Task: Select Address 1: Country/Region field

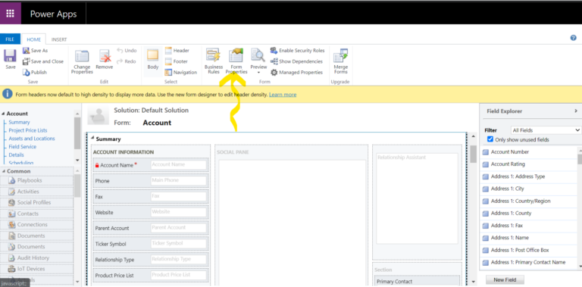Action: tap(528, 201)
